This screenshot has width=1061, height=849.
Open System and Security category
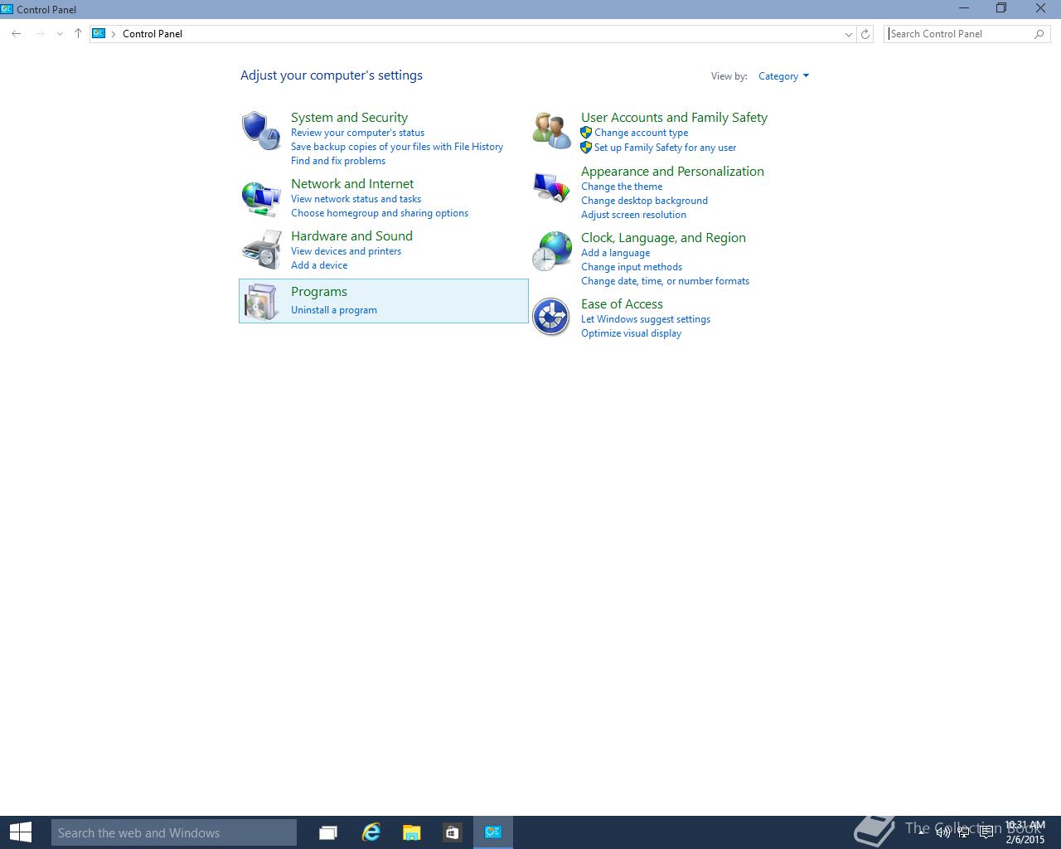tap(349, 118)
